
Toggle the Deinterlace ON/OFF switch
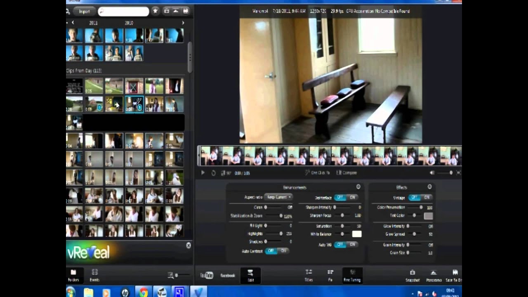click(346, 198)
